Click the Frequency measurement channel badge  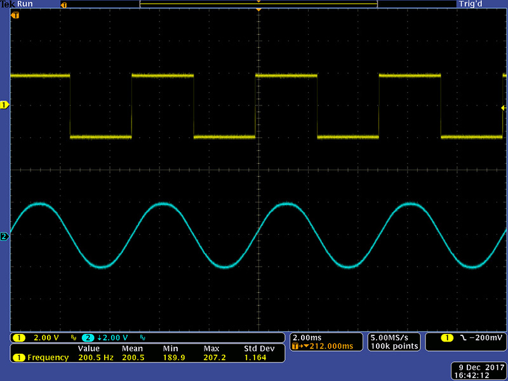tap(18, 358)
